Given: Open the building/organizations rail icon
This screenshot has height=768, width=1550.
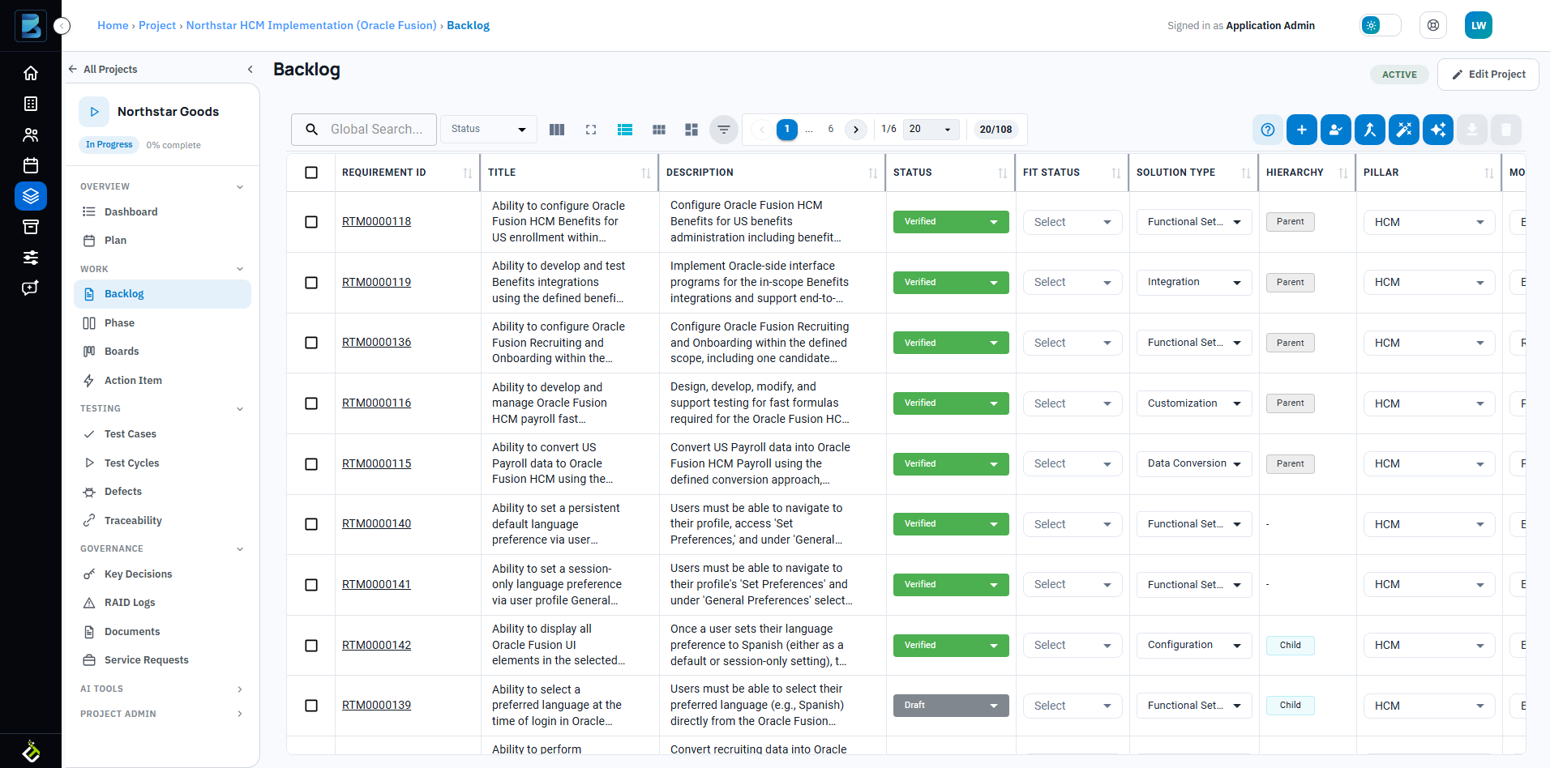Looking at the screenshot, I should coord(31,104).
